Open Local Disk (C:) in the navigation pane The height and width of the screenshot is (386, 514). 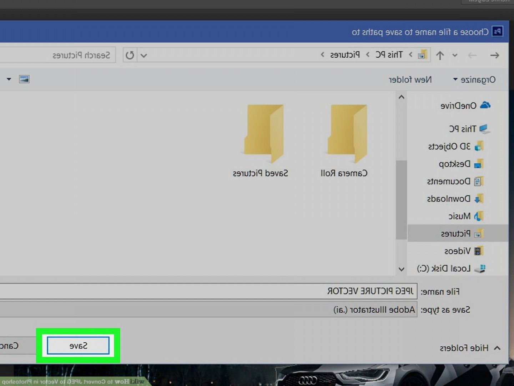451,268
